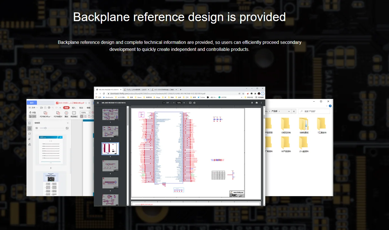The height and width of the screenshot is (230, 389).
Task: Open the 100% zoom dropdown in WPS
Action: pyautogui.click(x=89, y=112)
